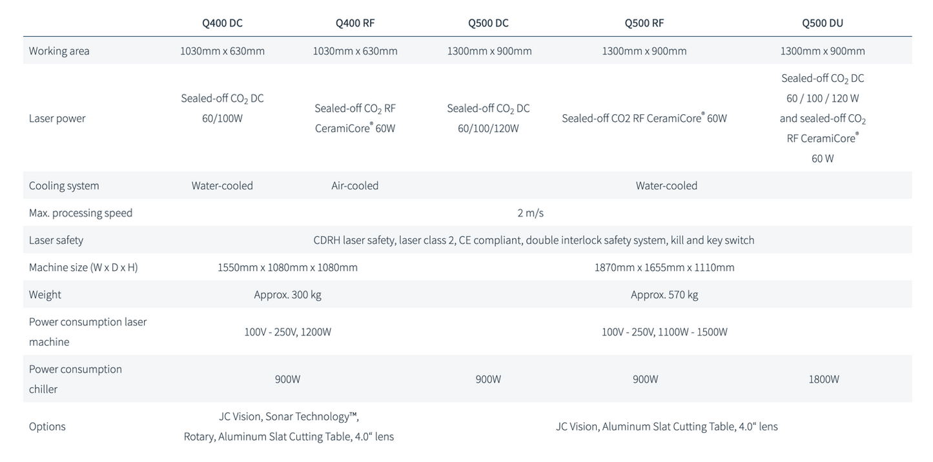Select the Laser power row label
This screenshot has width=933, height=462.
pyautogui.click(x=57, y=118)
